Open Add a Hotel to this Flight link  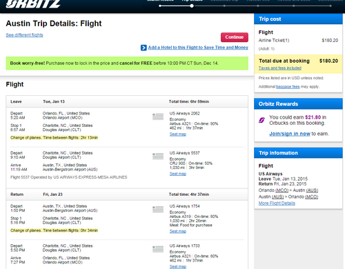198,48
